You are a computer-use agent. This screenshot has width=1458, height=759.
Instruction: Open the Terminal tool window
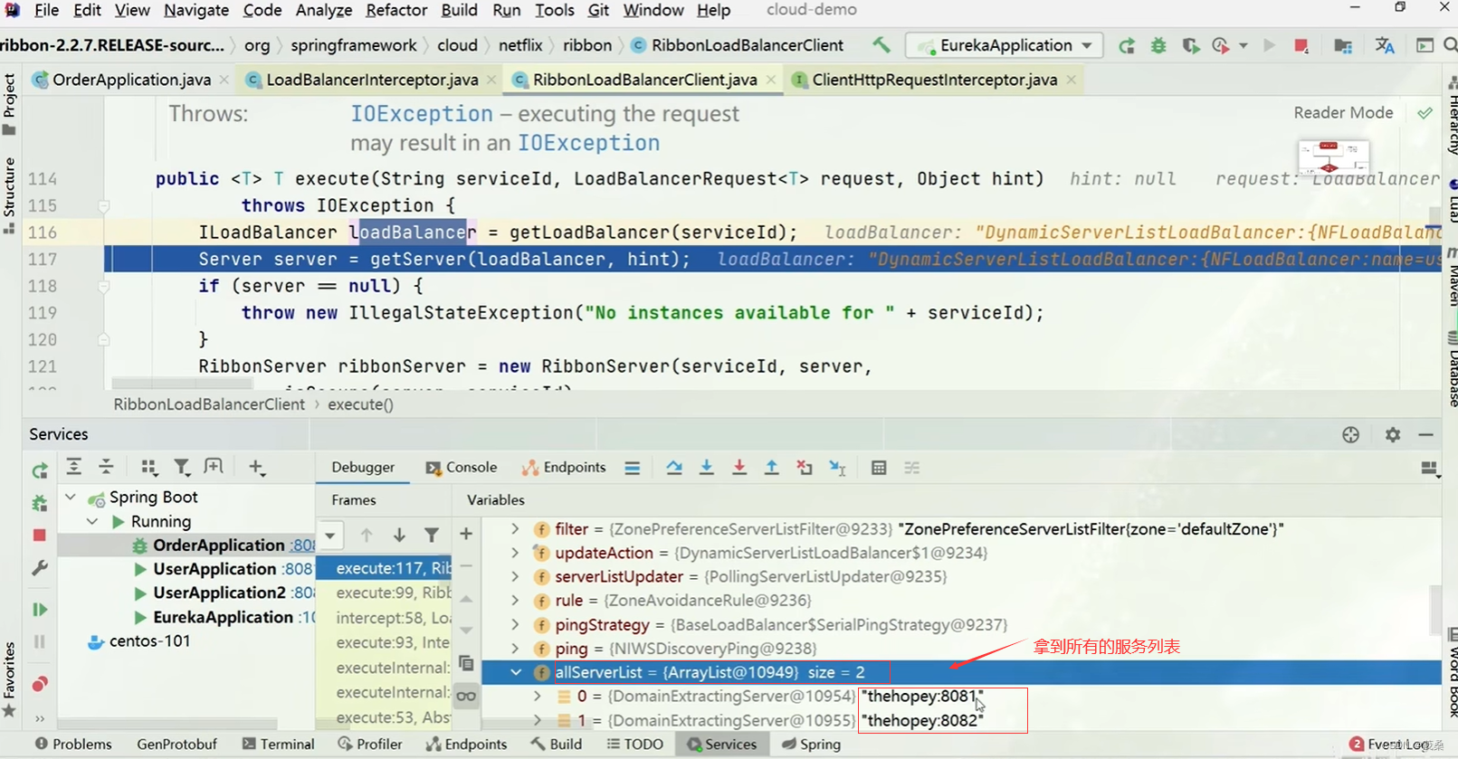point(278,745)
